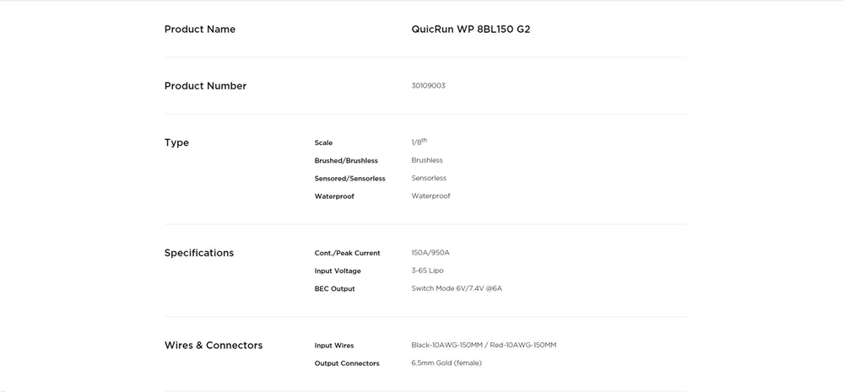Select the Black-10AWG-150MM input wires value
Screen dimensions: 844x392
(484, 346)
